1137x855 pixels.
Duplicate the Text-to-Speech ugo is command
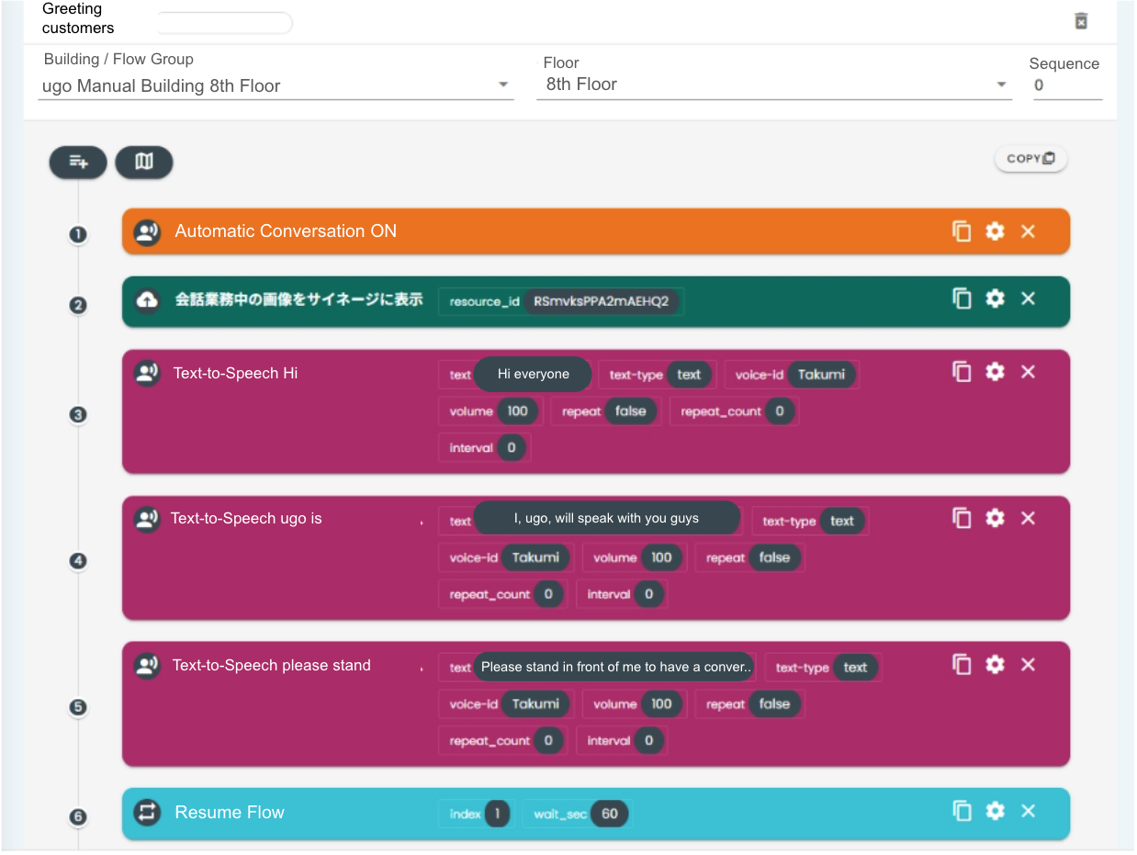tap(962, 518)
